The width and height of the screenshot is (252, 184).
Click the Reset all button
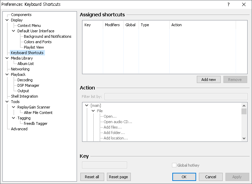tap(92, 177)
